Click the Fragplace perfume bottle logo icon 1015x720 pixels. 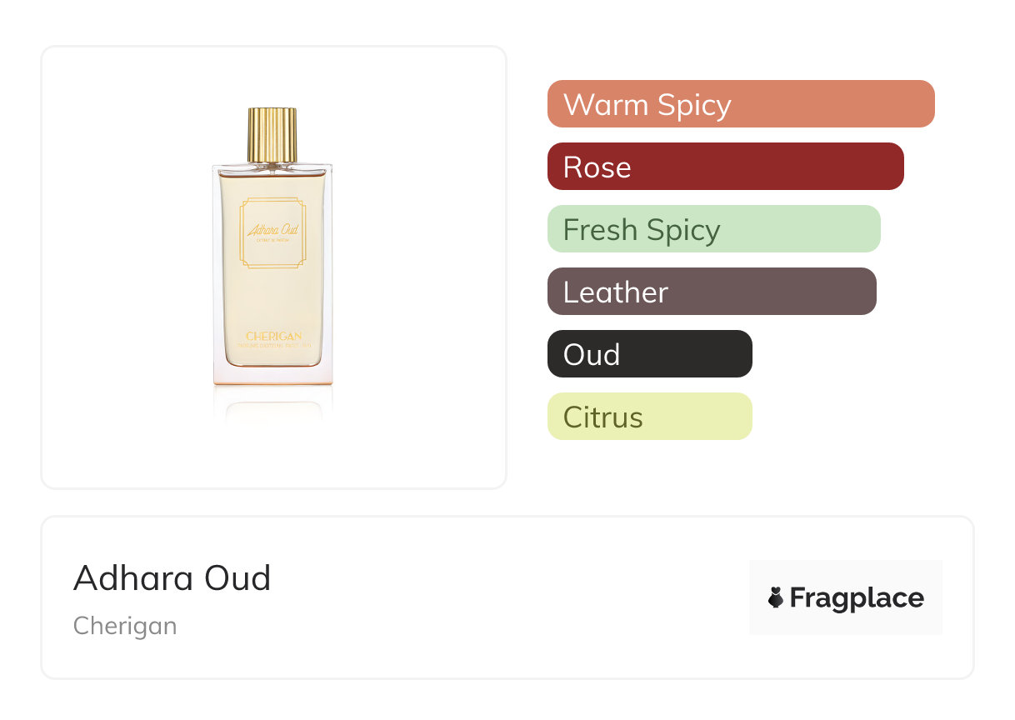776,597
